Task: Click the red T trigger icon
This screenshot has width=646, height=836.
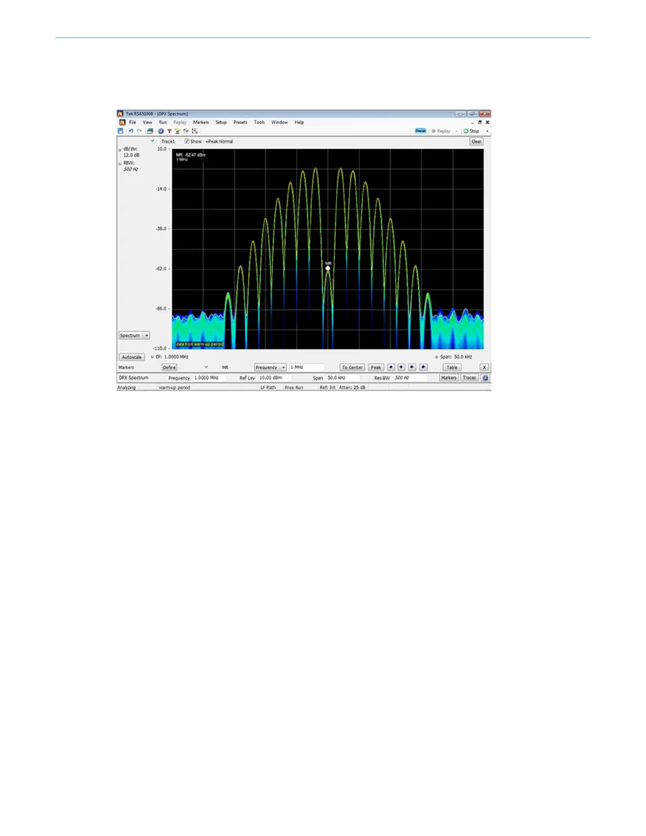Action: pyautogui.click(x=169, y=131)
